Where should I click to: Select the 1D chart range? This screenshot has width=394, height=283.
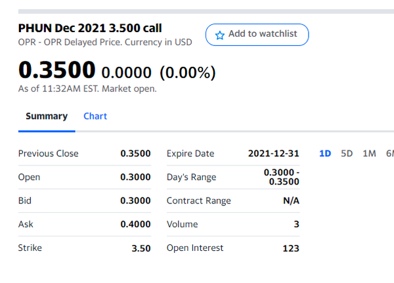pos(324,154)
